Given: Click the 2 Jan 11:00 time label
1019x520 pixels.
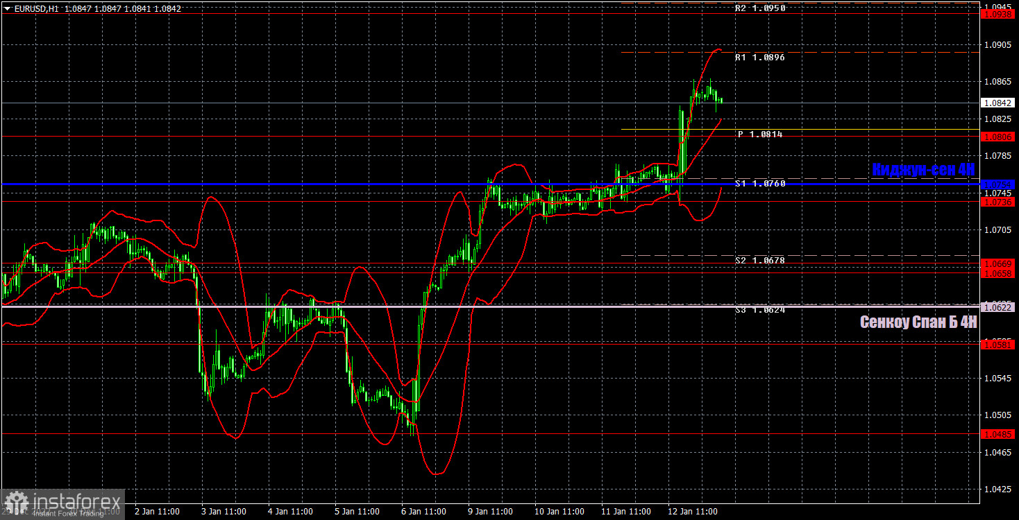Looking at the screenshot, I should 156,512.
